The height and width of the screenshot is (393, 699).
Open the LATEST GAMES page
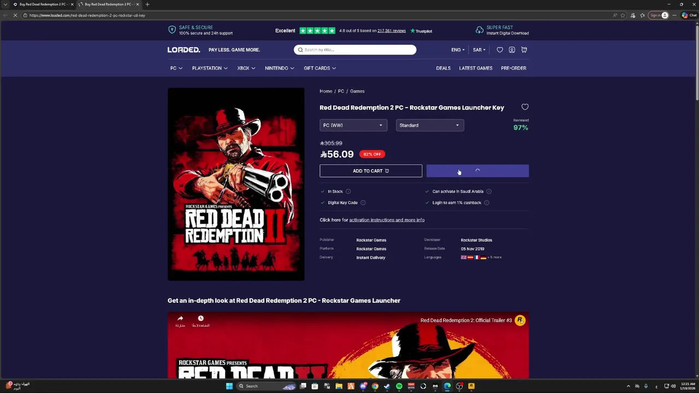pyautogui.click(x=476, y=68)
